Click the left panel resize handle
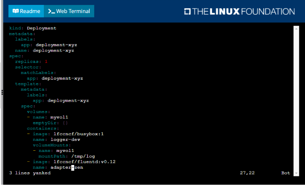305x185 pixels. click(x=2, y=92)
